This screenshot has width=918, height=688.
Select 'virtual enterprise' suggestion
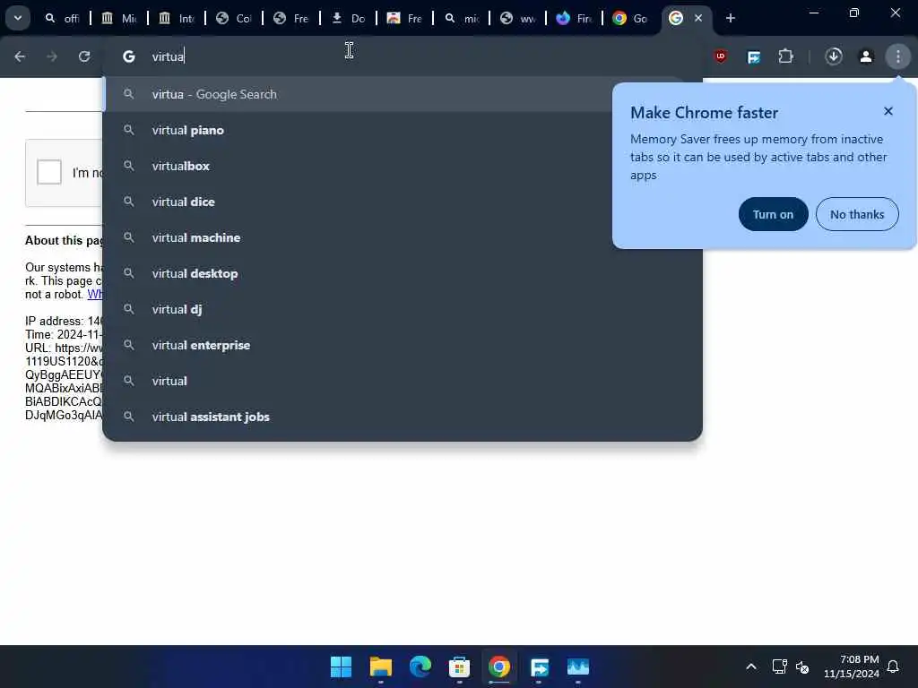(403, 345)
